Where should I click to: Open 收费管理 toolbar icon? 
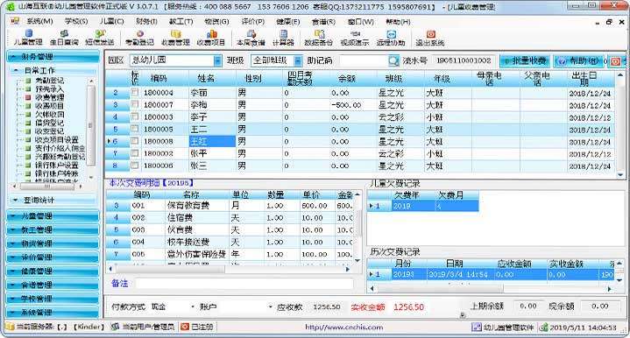pos(175,38)
